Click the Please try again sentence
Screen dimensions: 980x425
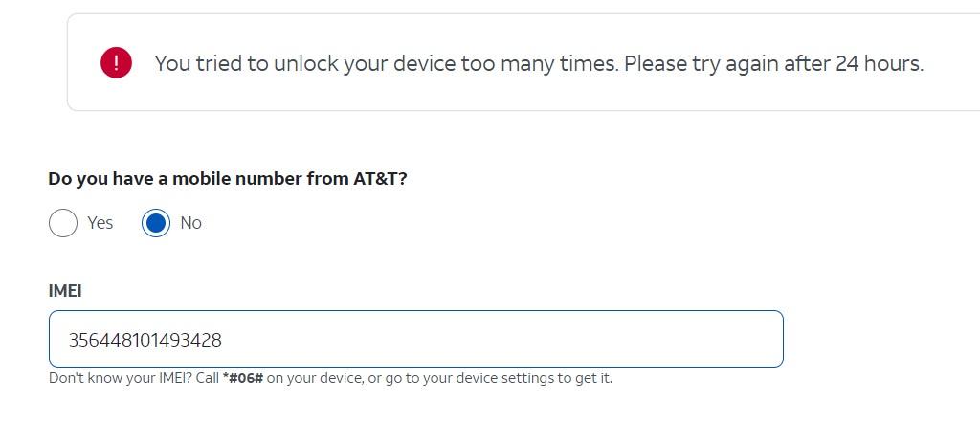tap(773, 63)
